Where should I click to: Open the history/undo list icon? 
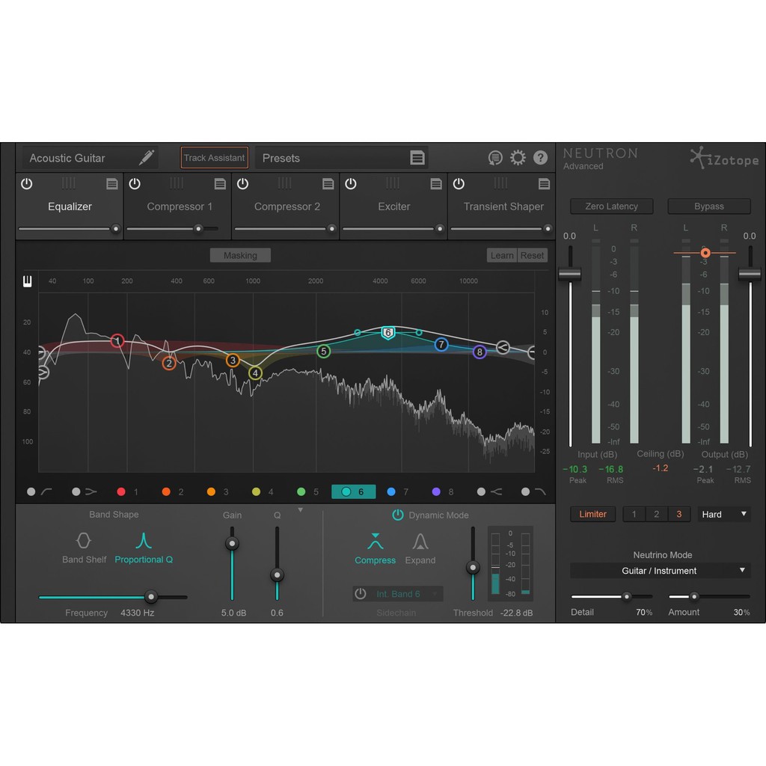pyautogui.click(x=495, y=158)
